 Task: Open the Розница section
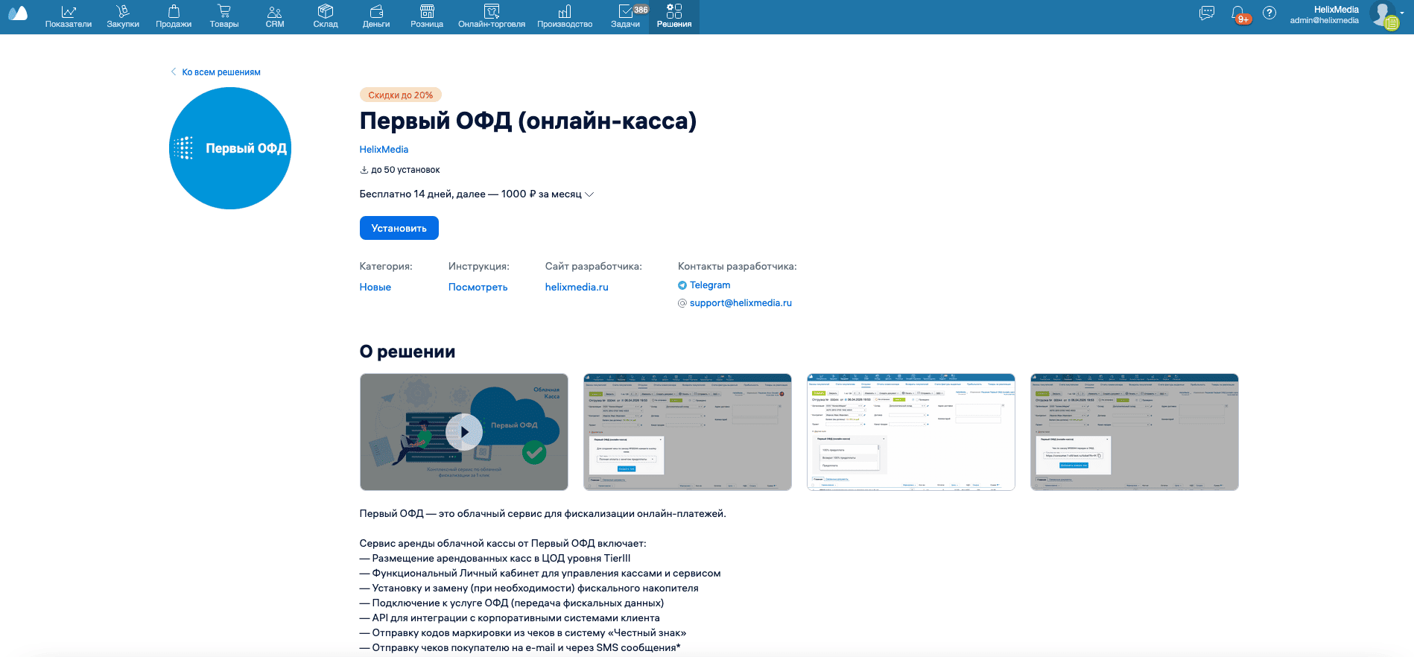point(427,16)
